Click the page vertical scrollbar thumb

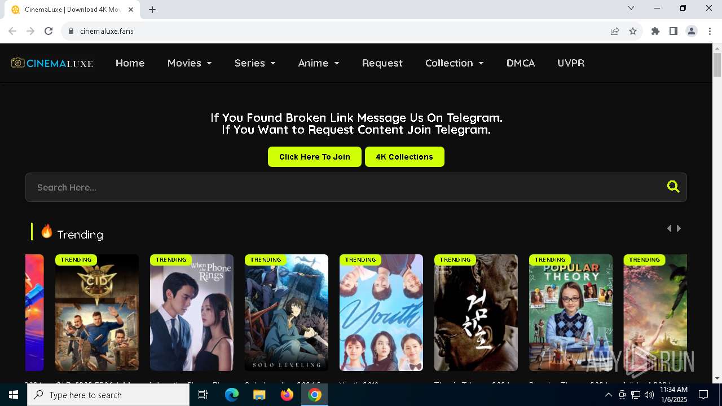point(717,64)
